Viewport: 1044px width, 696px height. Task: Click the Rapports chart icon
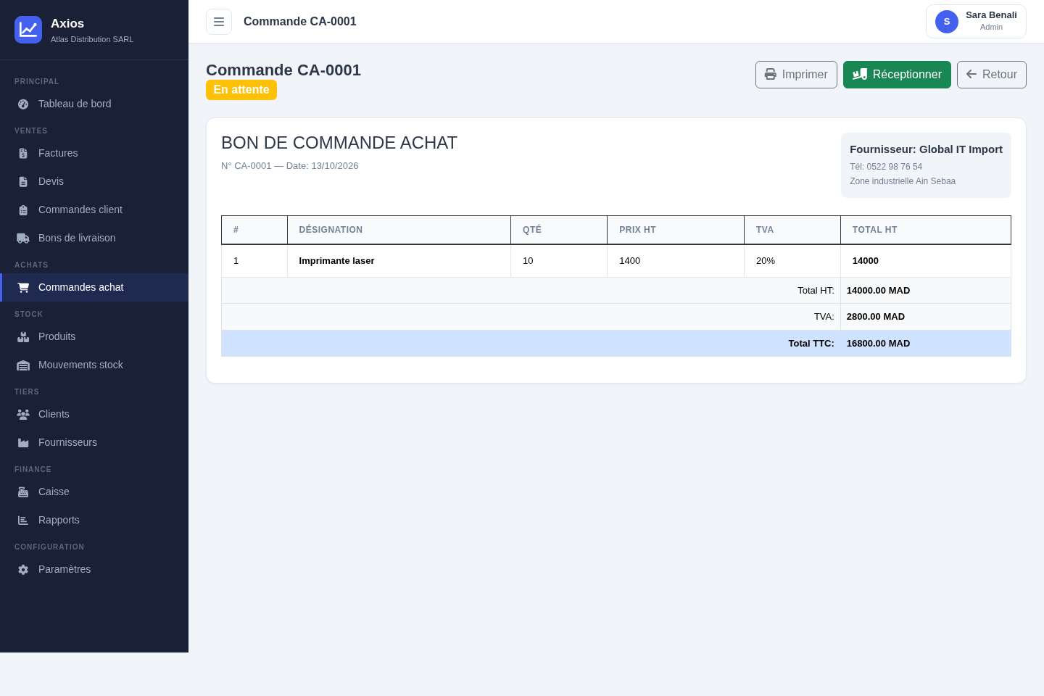[23, 520]
